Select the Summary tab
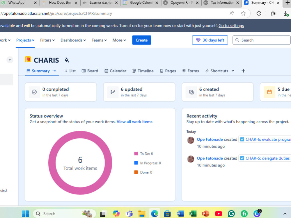Viewport: 291px width, 218px height. click(38, 71)
